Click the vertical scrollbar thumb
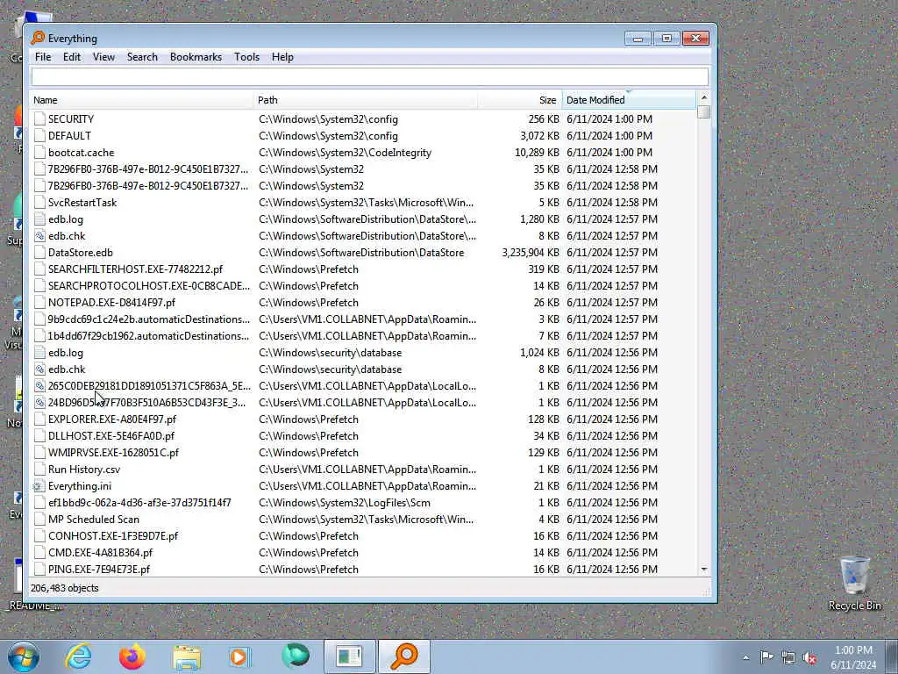 (x=704, y=111)
